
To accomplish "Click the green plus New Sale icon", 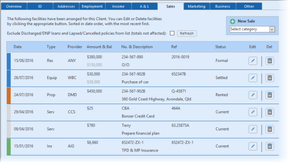I will [233, 22].
